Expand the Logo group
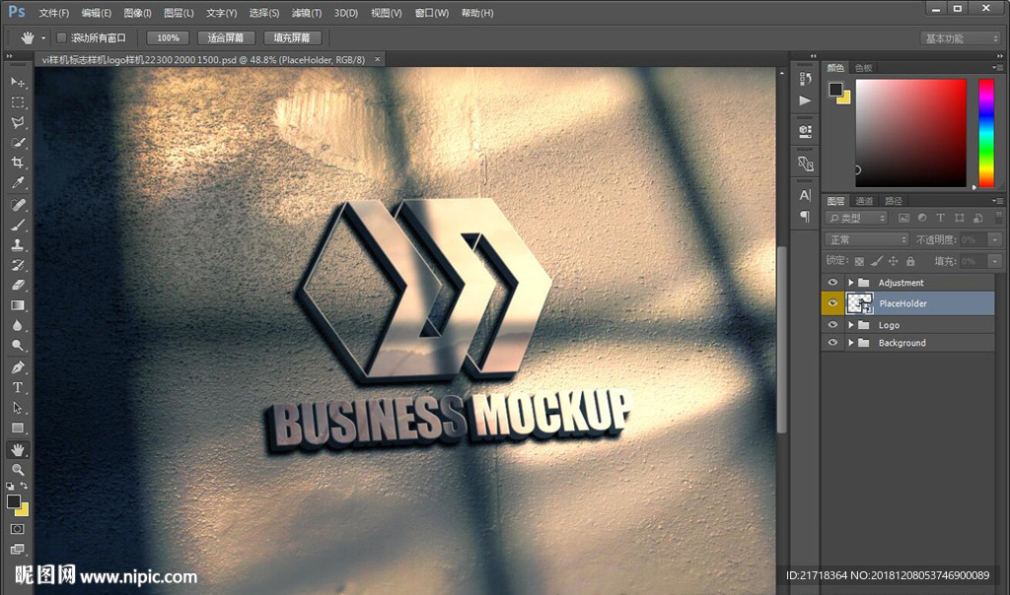This screenshot has height=595, width=1010. (x=851, y=325)
